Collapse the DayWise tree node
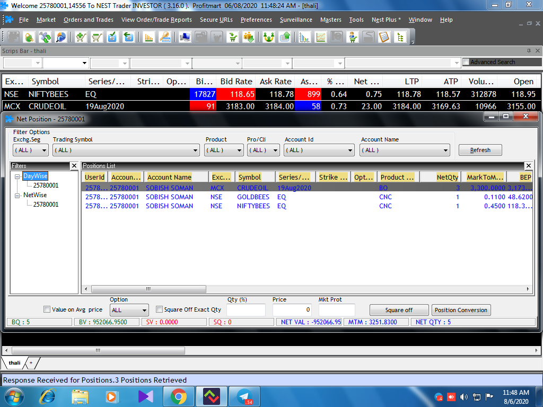 [x=17, y=176]
